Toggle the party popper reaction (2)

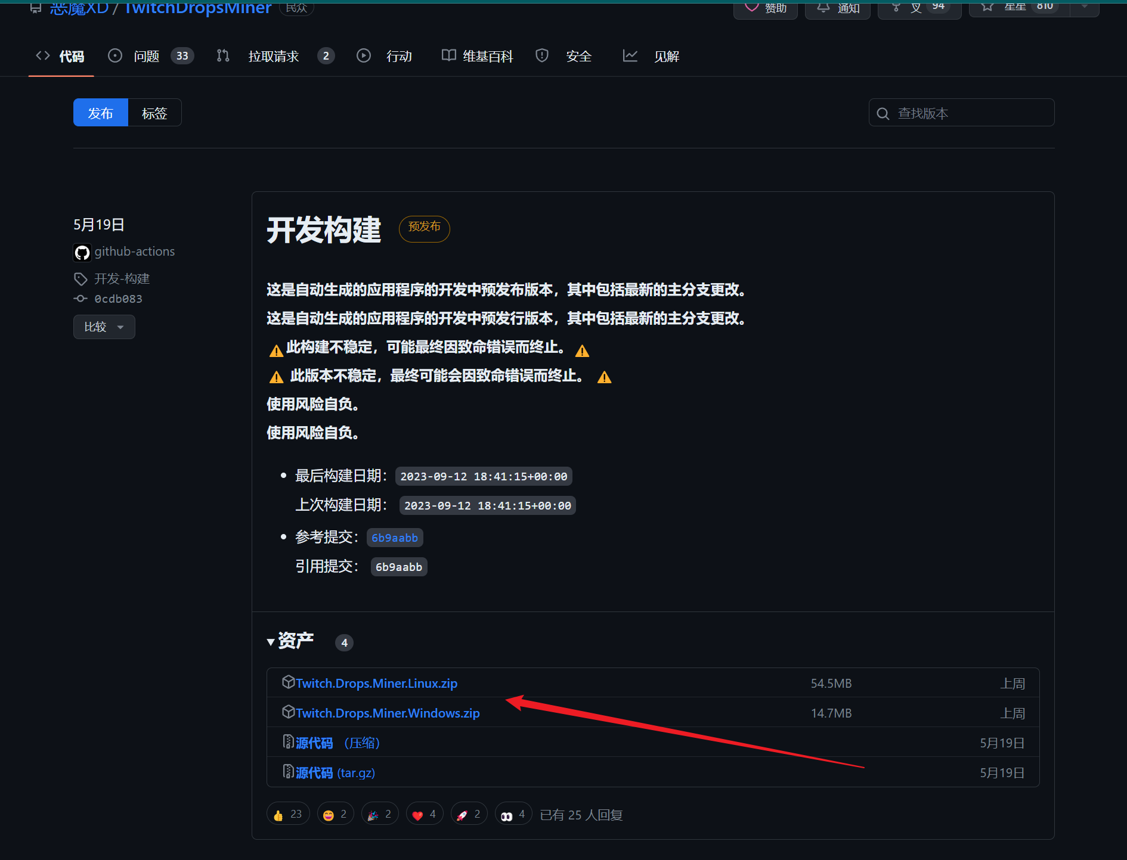click(x=380, y=814)
